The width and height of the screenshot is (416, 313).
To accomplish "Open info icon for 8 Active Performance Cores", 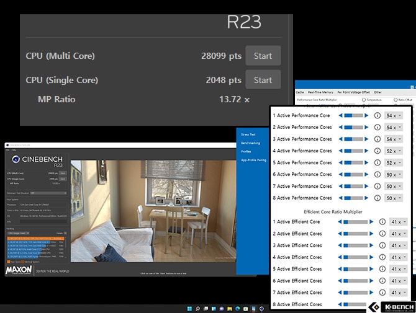I will (378, 198).
